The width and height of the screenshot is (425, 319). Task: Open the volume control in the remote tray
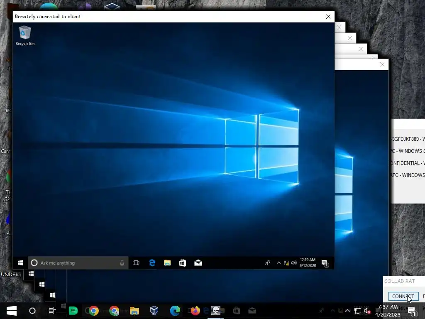click(x=294, y=263)
